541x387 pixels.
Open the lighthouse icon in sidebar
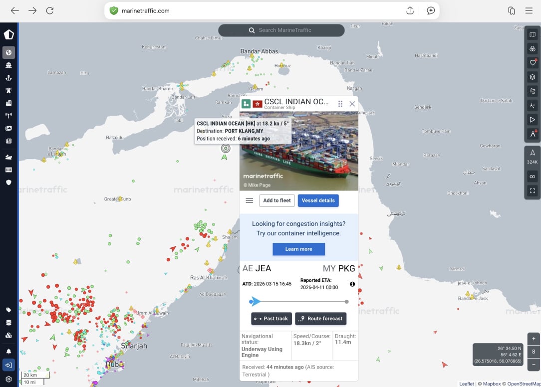click(8, 90)
